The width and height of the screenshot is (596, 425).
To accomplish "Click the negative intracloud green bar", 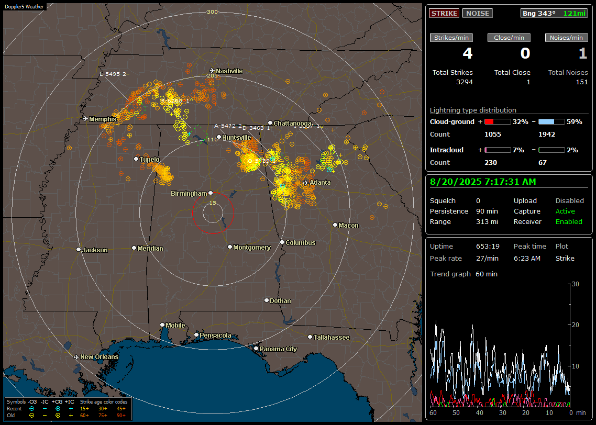I will [551, 150].
